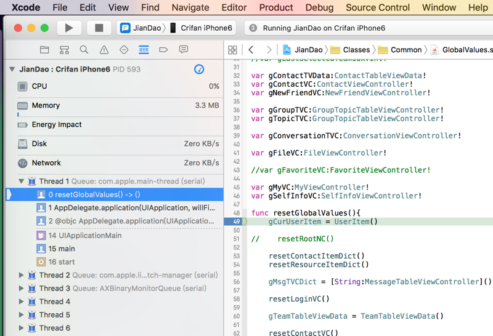The height and width of the screenshot is (336, 493).
Task: Expand Thread 3 disclosure triangle
Action: coord(22,288)
